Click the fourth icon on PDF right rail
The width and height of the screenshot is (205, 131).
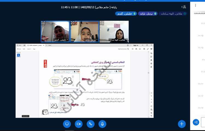151,63
